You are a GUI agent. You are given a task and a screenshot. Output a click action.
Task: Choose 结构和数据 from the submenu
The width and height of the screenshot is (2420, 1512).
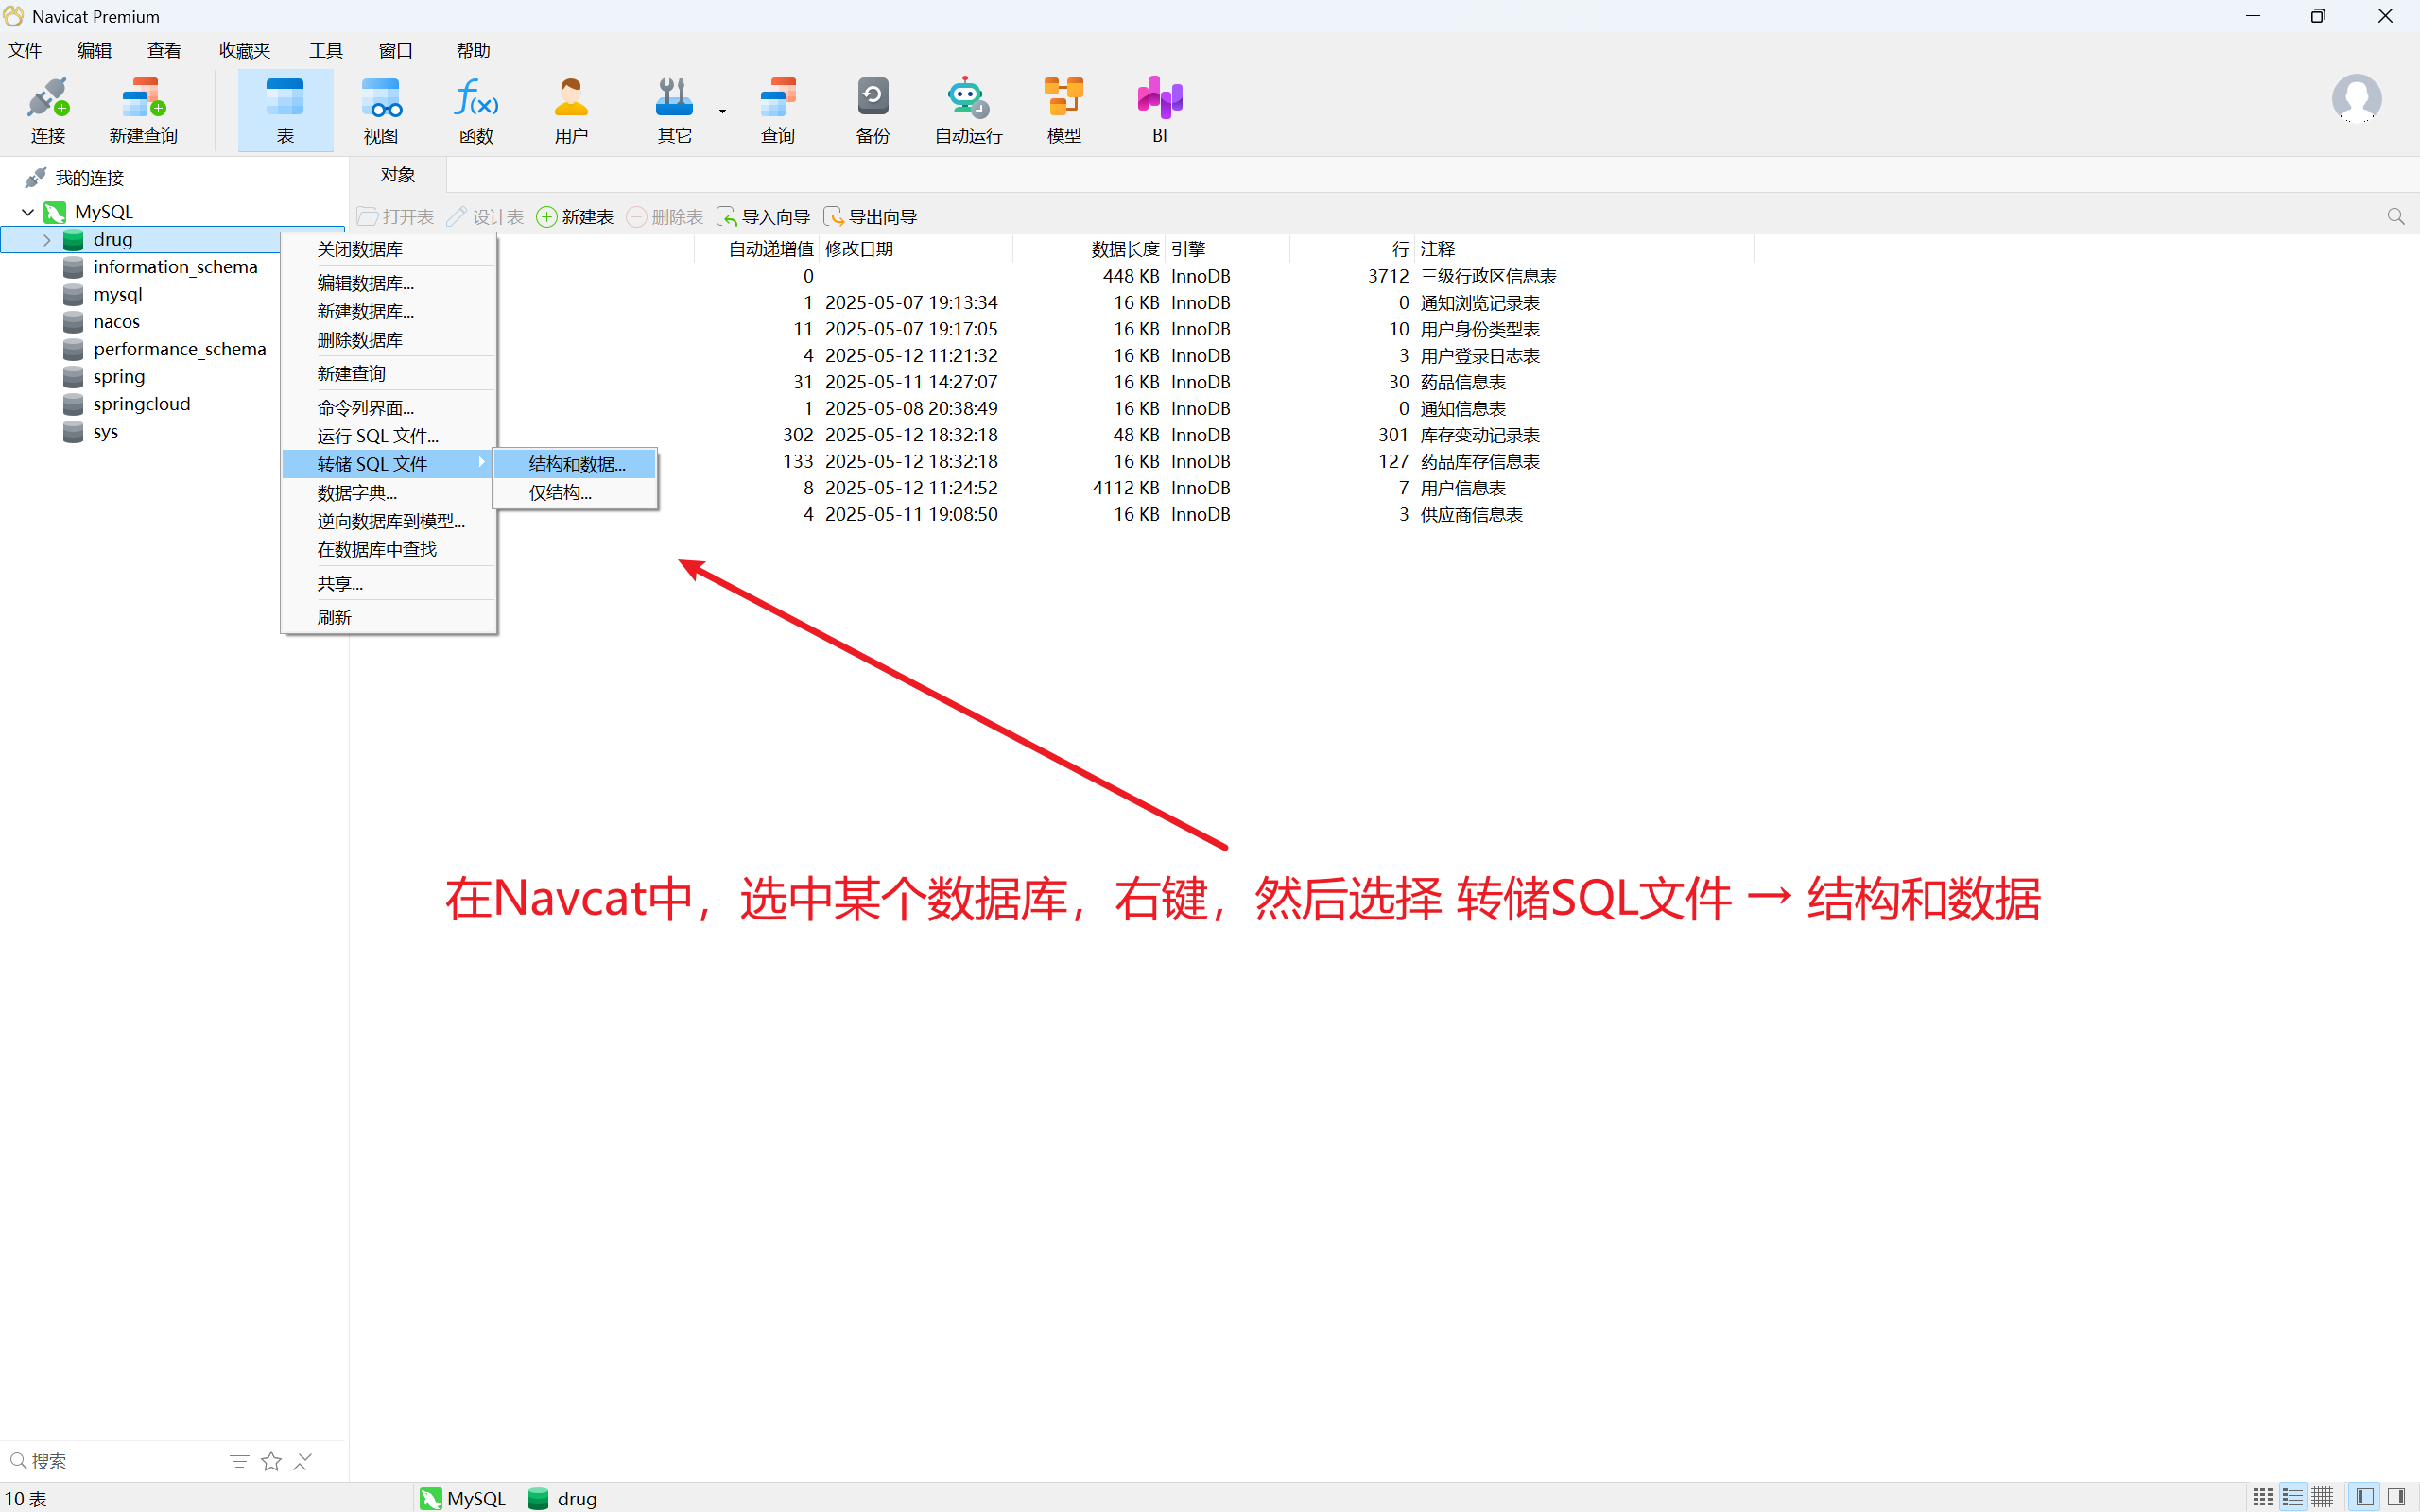pos(576,464)
